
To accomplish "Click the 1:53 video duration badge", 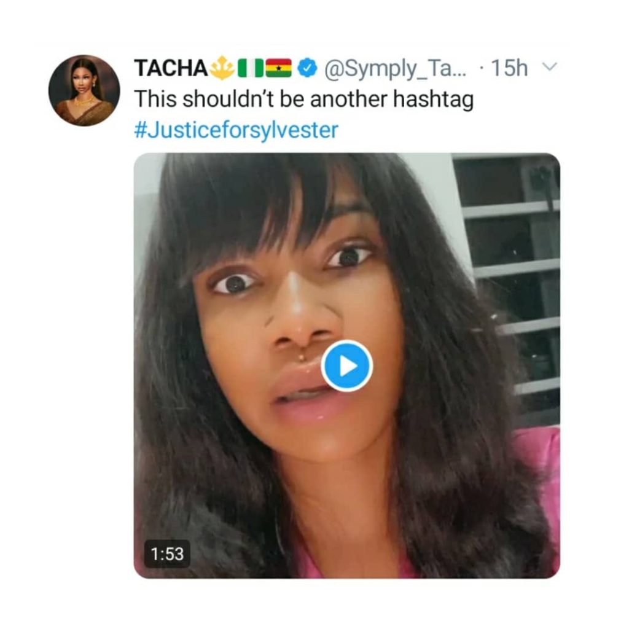I will [x=167, y=553].
